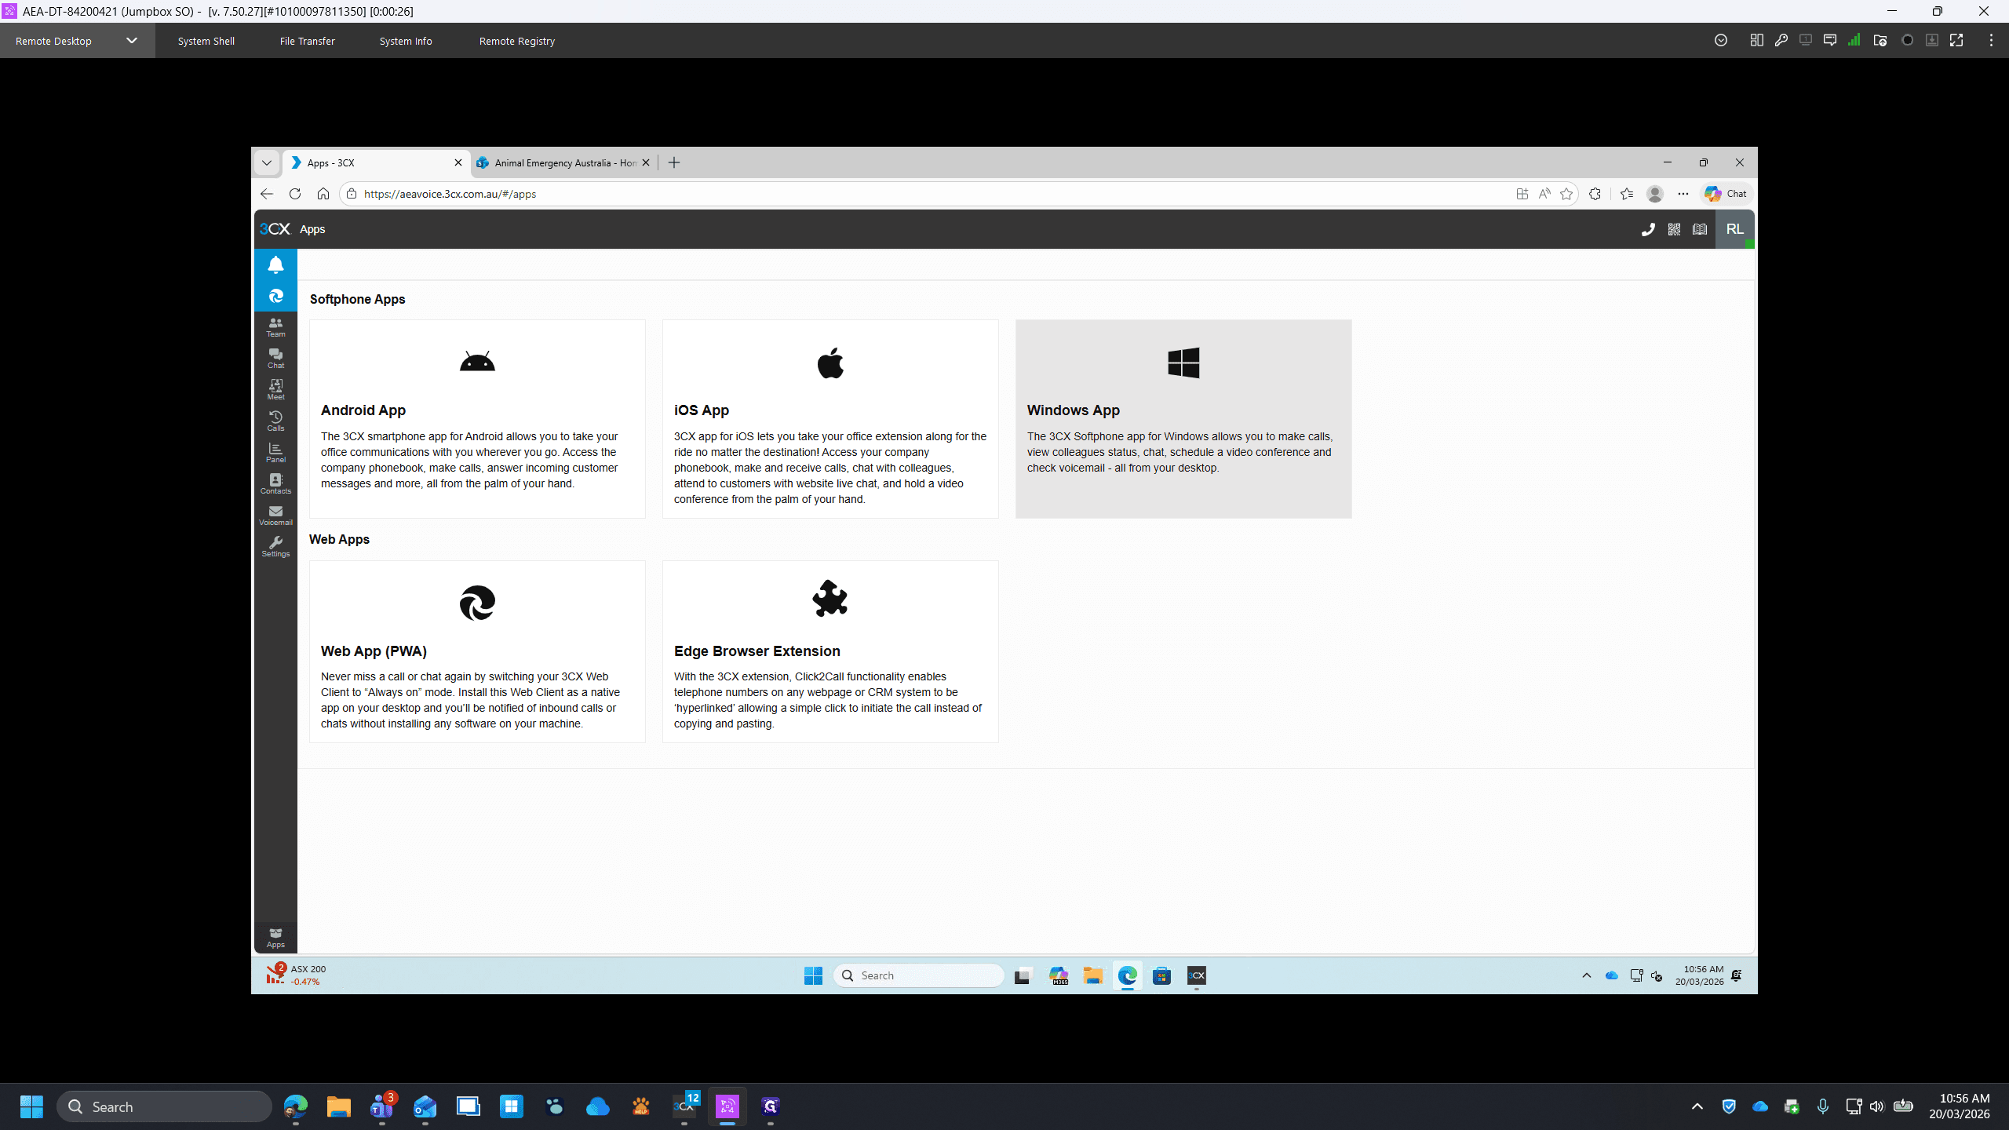Expand the Edge tab search dropdown

point(267,162)
